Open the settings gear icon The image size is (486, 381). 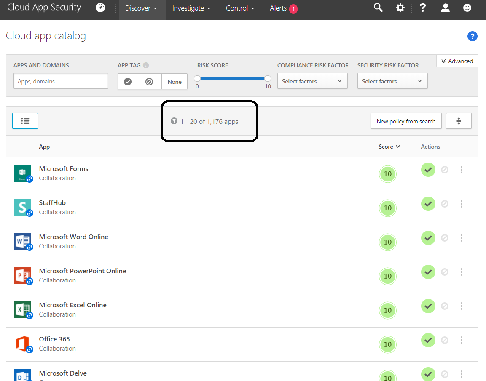click(x=400, y=8)
